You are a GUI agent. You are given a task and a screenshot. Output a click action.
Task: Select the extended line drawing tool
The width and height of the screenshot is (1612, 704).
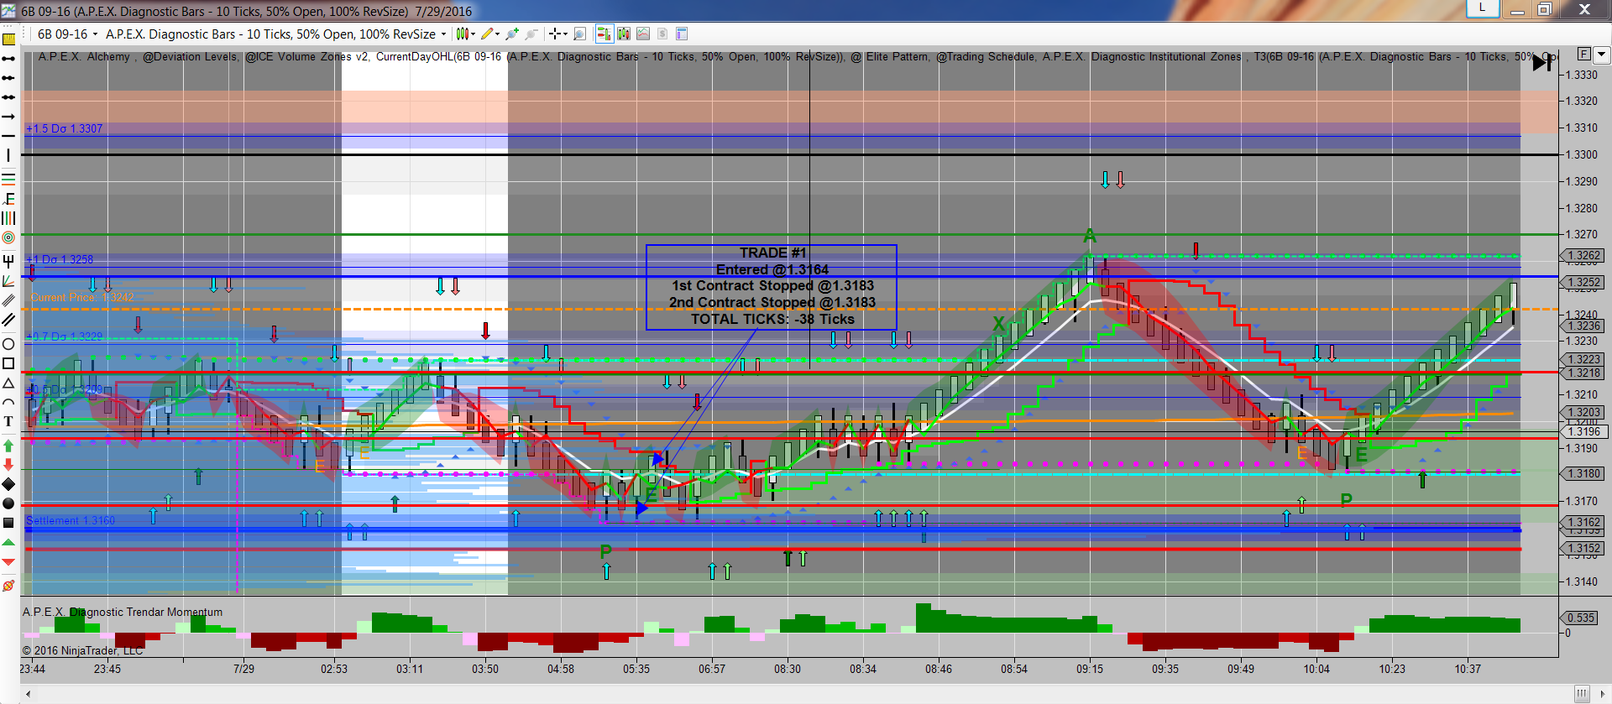tap(8, 97)
